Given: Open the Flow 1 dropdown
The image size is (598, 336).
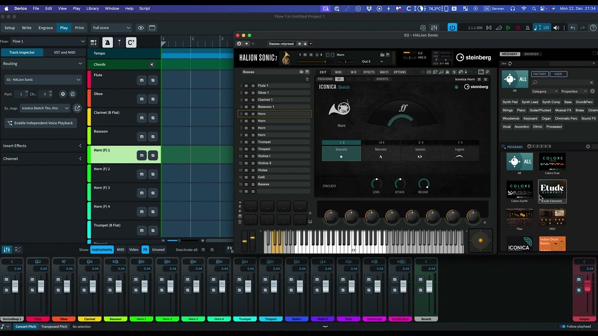Looking at the screenshot, I should 48,41.
